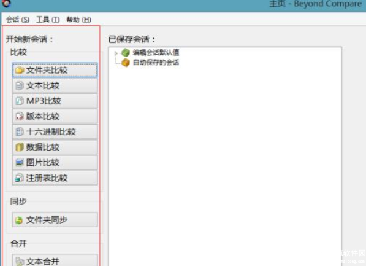366x266 pixels.
Task: Select 编辑会话默认值 green box item
Action: (126, 52)
